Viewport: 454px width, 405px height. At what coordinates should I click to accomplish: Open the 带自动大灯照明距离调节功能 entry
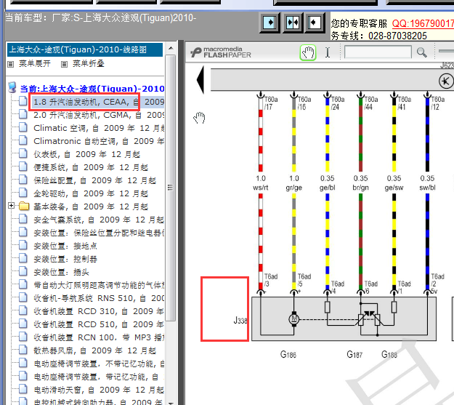pos(99,285)
